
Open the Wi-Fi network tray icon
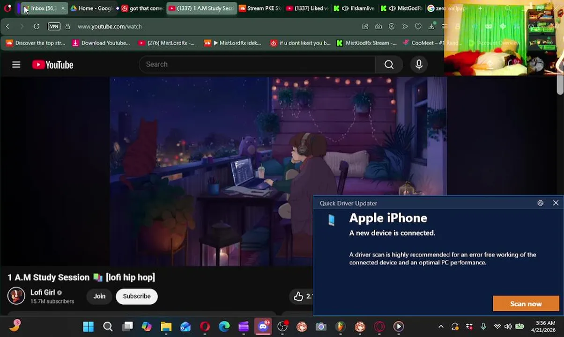tap(497, 327)
